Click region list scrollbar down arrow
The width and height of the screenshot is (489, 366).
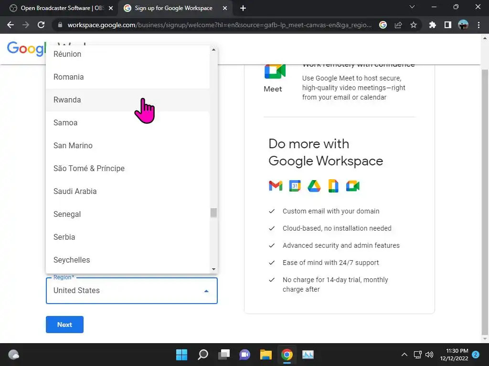click(x=213, y=269)
